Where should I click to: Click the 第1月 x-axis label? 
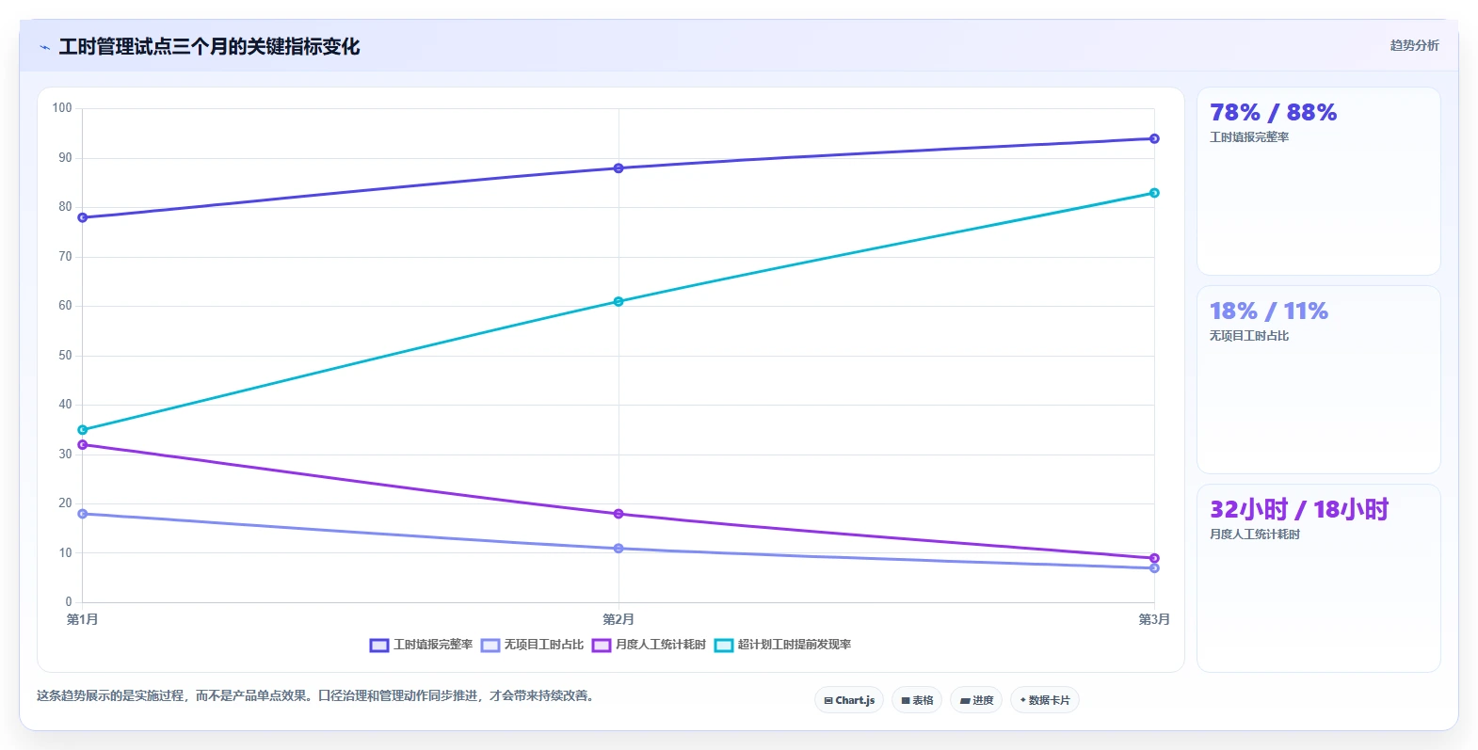83,619
